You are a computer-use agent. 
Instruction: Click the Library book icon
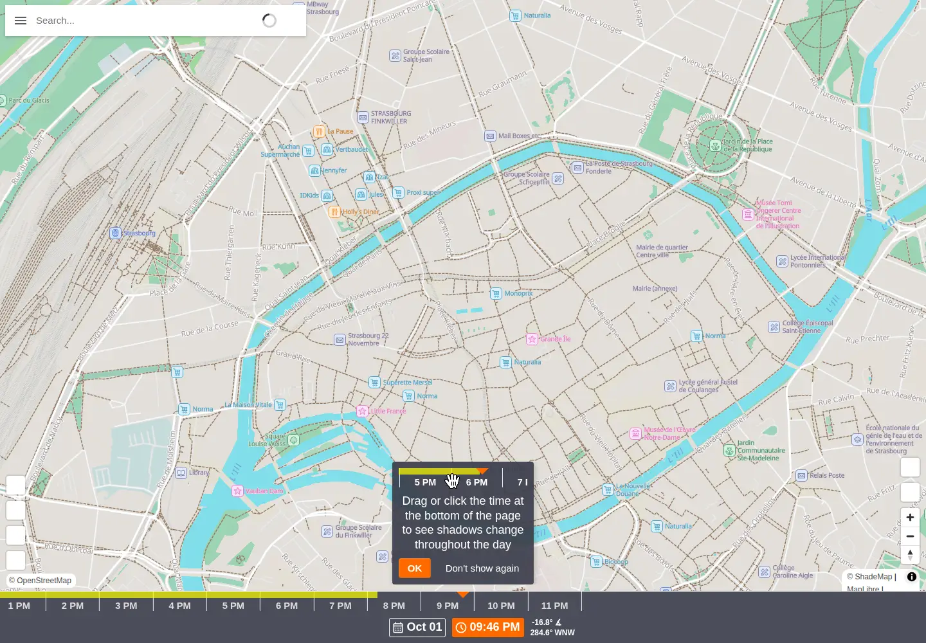point(181,473)
